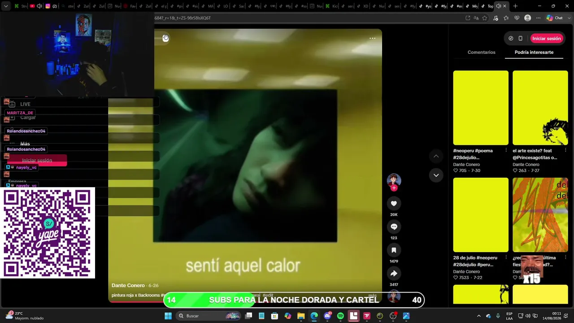Open the ESP LAA language switcher
The height and width of the screenshot is (323, 574).
[x=509, y=316]
